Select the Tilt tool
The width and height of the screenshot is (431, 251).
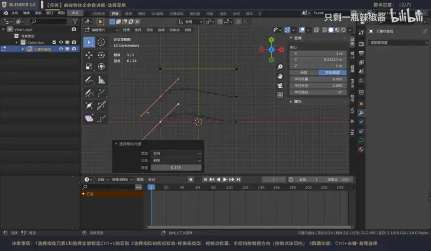[101, 105]
